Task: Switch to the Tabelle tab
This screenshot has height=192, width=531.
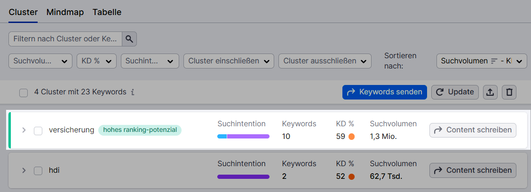Action: tap(107, 12)
